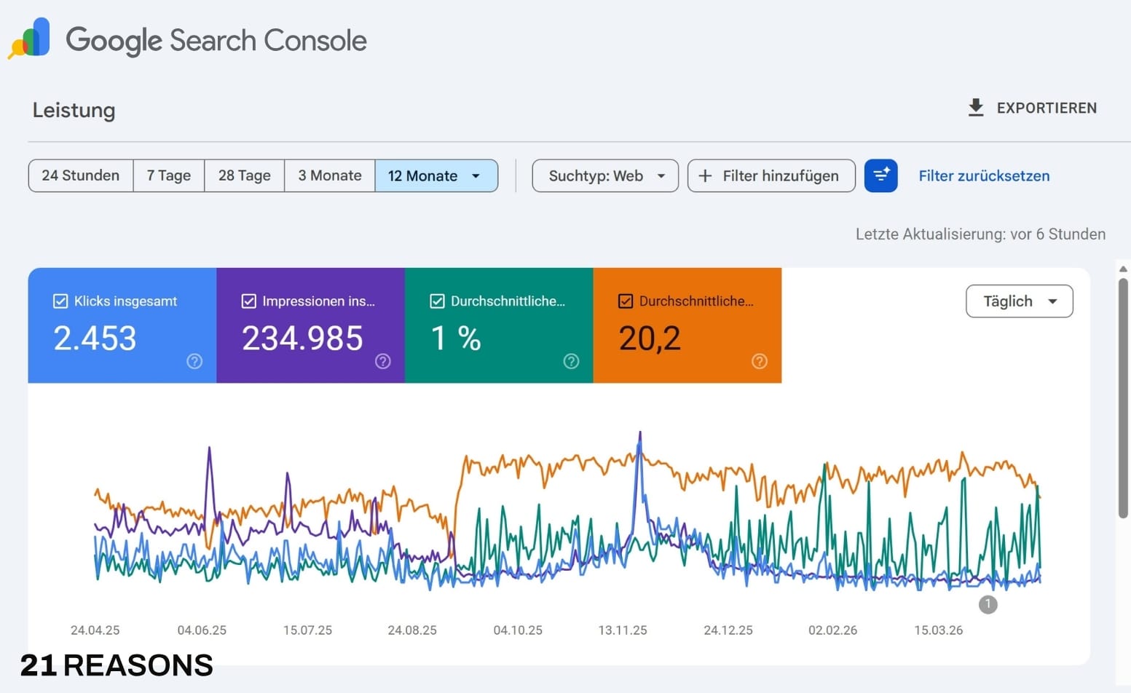This screenshot has width=1131, height=693.
Task: Toggle the Klicks insgesamt checkbox
Action: (x=60, y=301)
